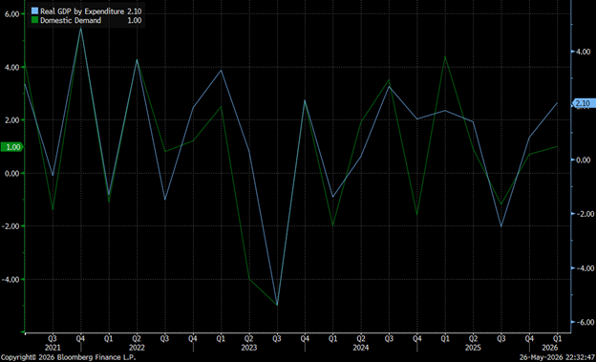Click the 2023 year label
Image resolution: width=596 pixels, height=362 pixels.
click(249, 348)
